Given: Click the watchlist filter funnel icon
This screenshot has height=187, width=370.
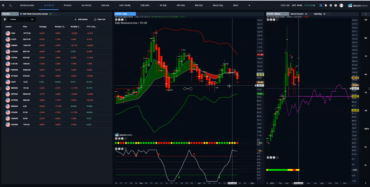Looking at the screenshot, I should coord(5,20).
